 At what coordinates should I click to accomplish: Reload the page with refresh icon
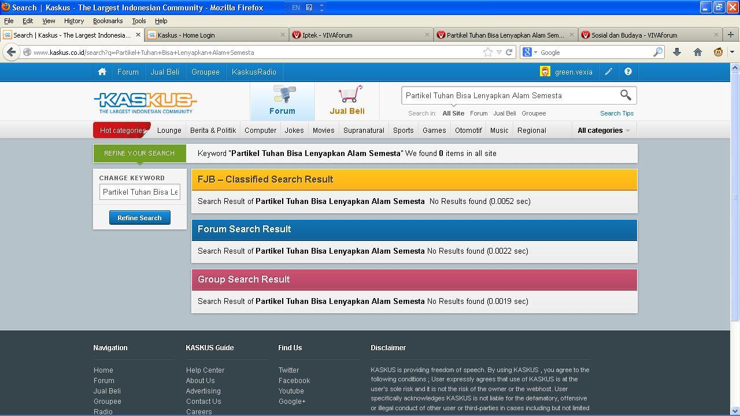tap(509, 52)
